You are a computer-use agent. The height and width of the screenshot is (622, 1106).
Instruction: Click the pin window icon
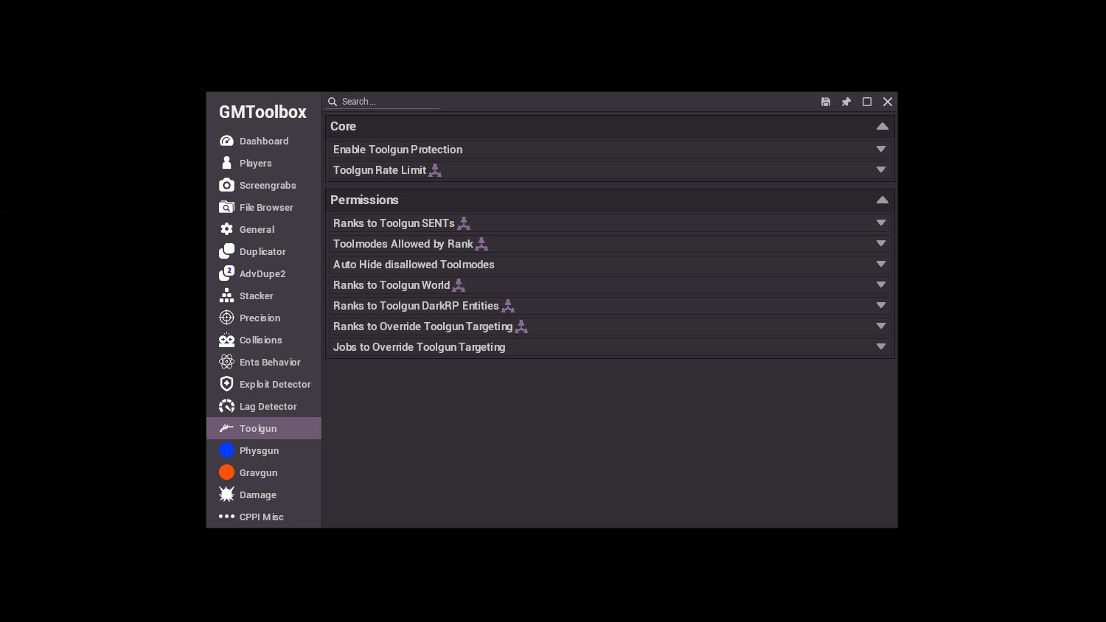(846, 102)
